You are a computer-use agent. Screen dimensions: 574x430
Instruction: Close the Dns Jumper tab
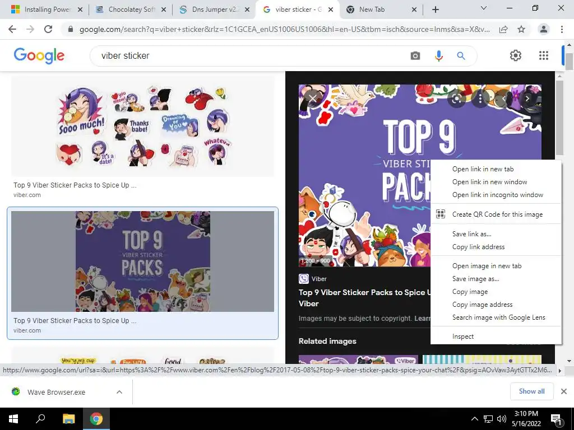pos(247,10)
